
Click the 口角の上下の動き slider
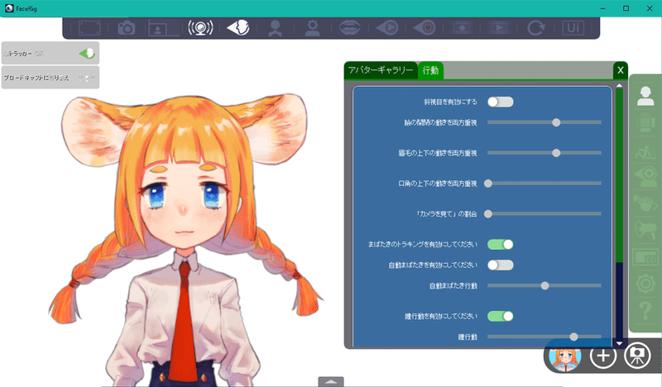(544, 183)
